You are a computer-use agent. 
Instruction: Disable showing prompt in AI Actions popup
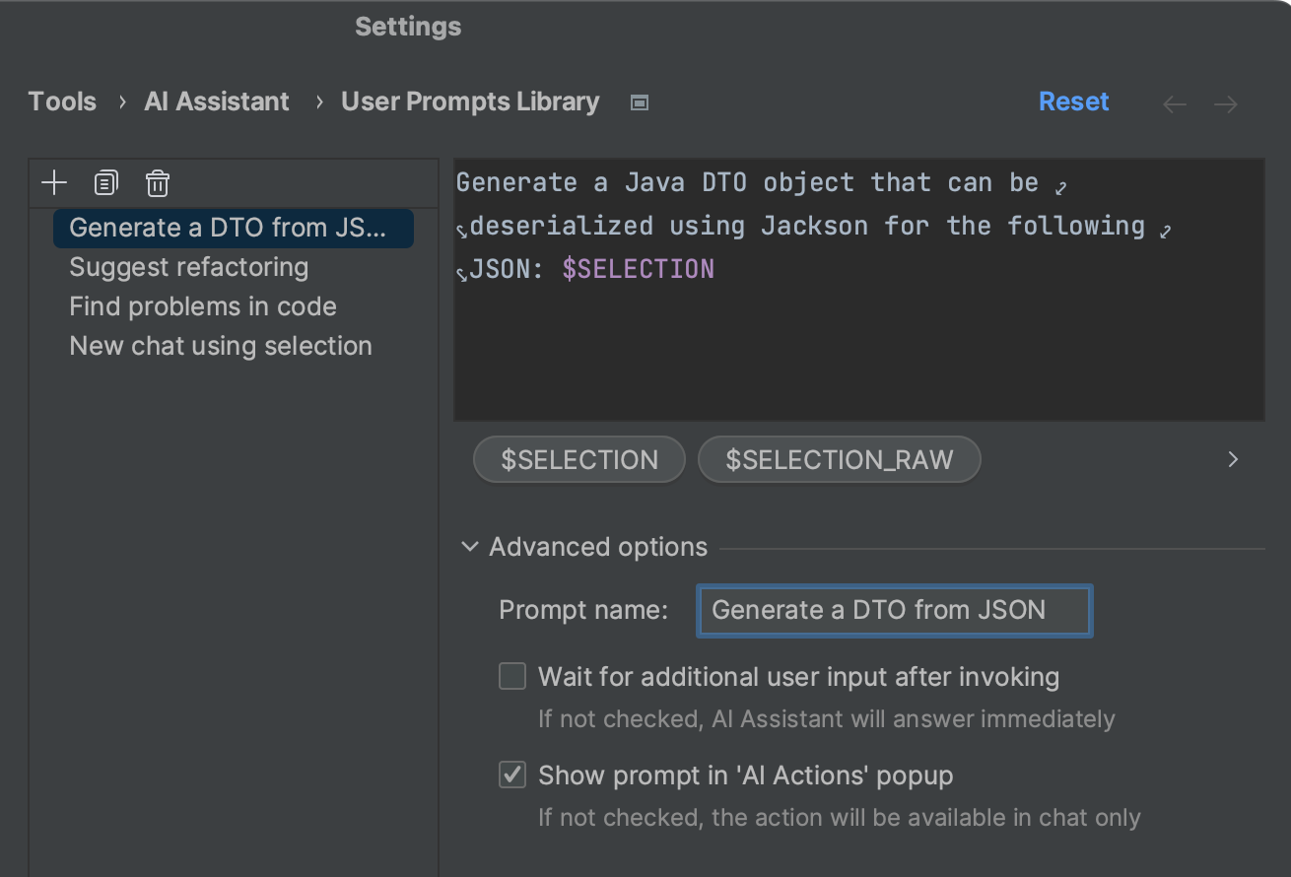511,775
